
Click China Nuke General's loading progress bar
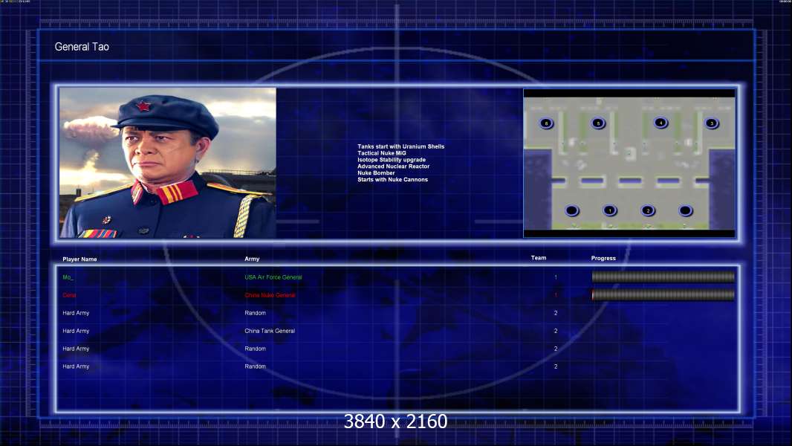[663, 295]
